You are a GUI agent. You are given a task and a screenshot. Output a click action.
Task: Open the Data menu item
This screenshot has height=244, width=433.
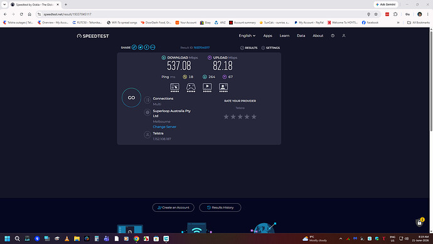[301, 36]
